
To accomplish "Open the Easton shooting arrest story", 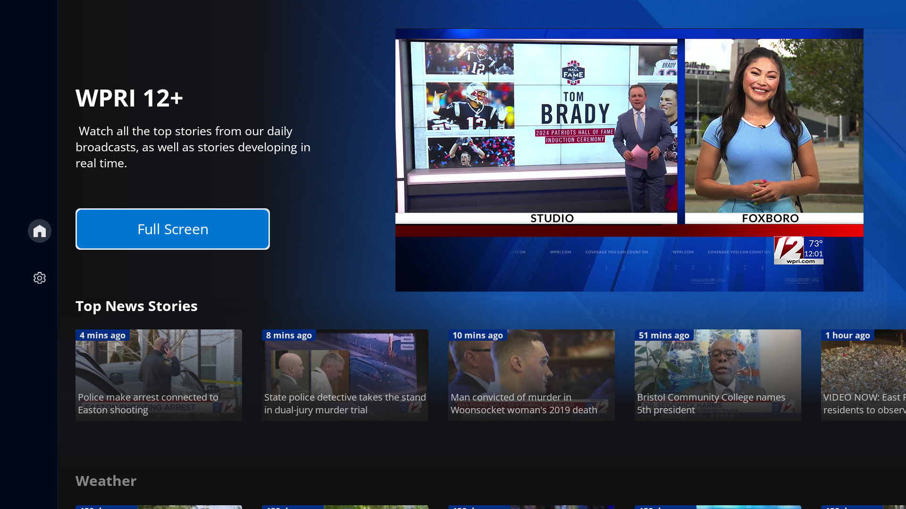I will coord(159,375).
